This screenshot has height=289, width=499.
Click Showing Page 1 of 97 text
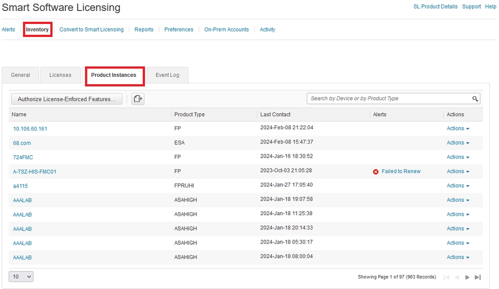397,277
